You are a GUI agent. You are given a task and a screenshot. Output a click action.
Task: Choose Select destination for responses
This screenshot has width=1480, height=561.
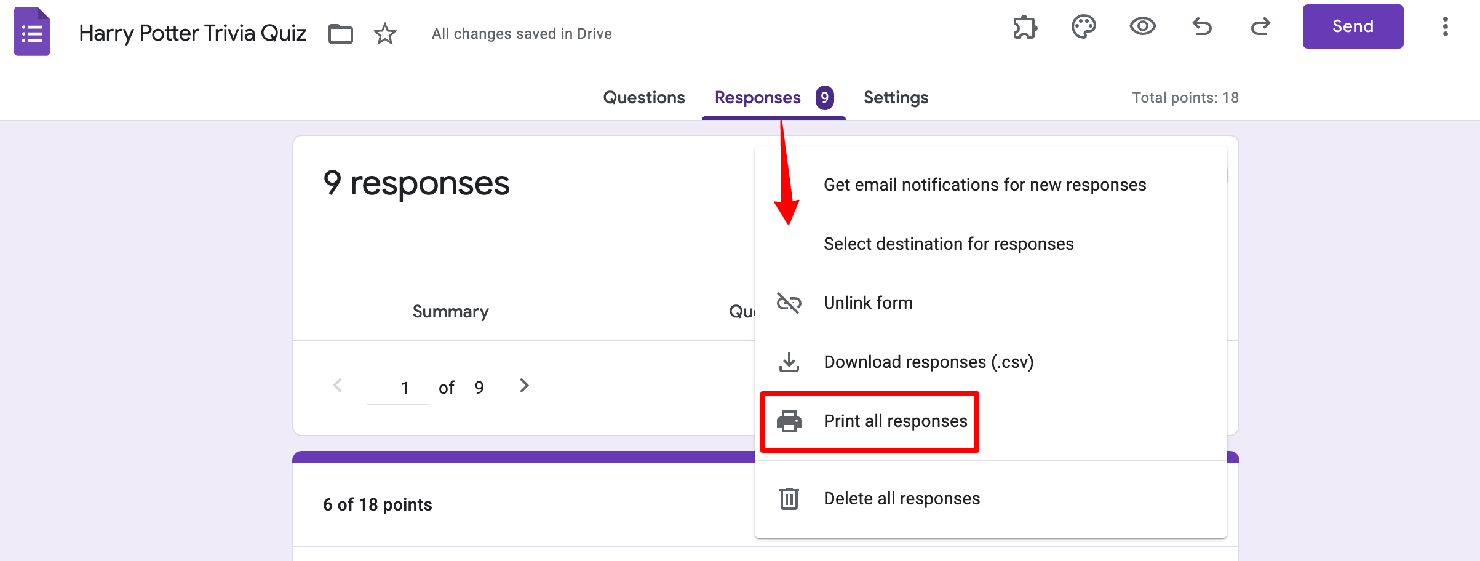point(990,244)
